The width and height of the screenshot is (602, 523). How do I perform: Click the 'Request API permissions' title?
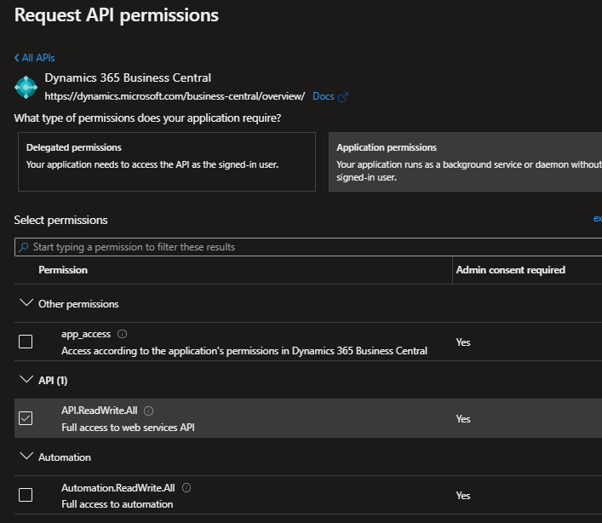(117, 15)
